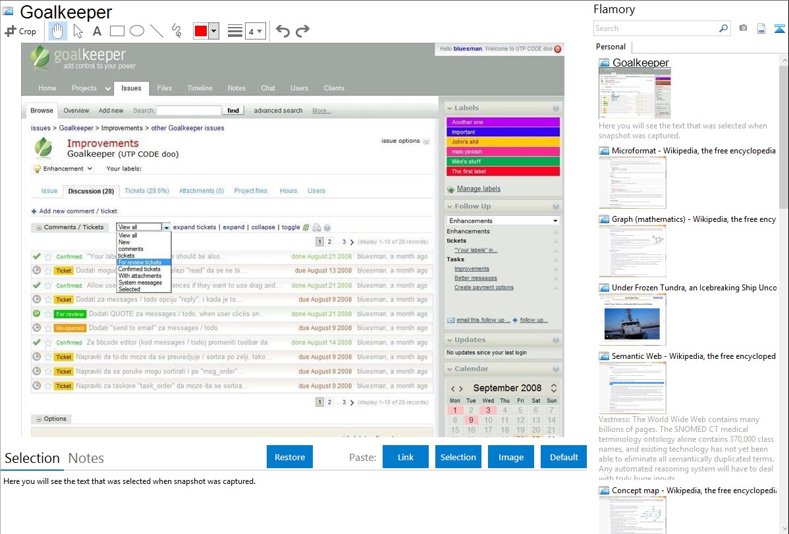Select the straight line tool
Viewport: 789px width, 534px height.
coord(157,31)
